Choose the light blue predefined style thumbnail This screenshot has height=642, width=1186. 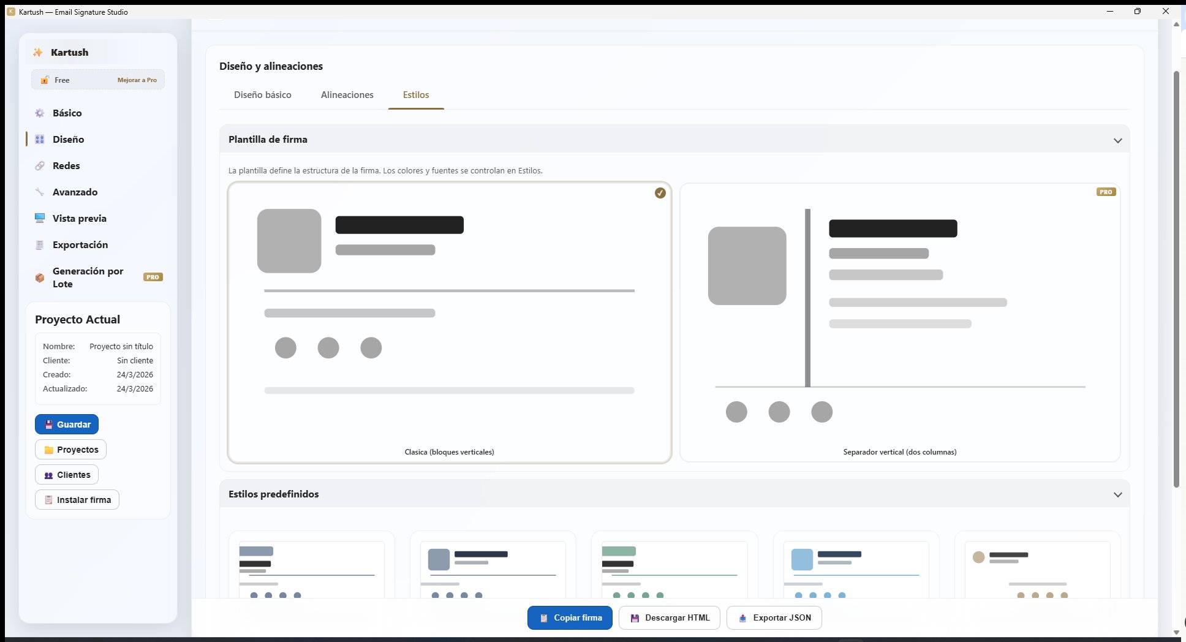click(855, 567)
